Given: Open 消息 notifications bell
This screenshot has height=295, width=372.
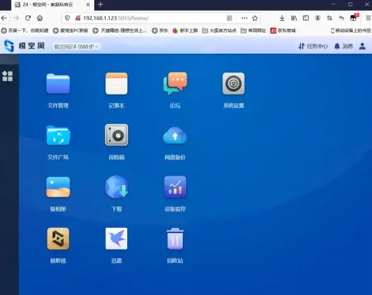Looking at the screenshot, I should pos(344,46).
